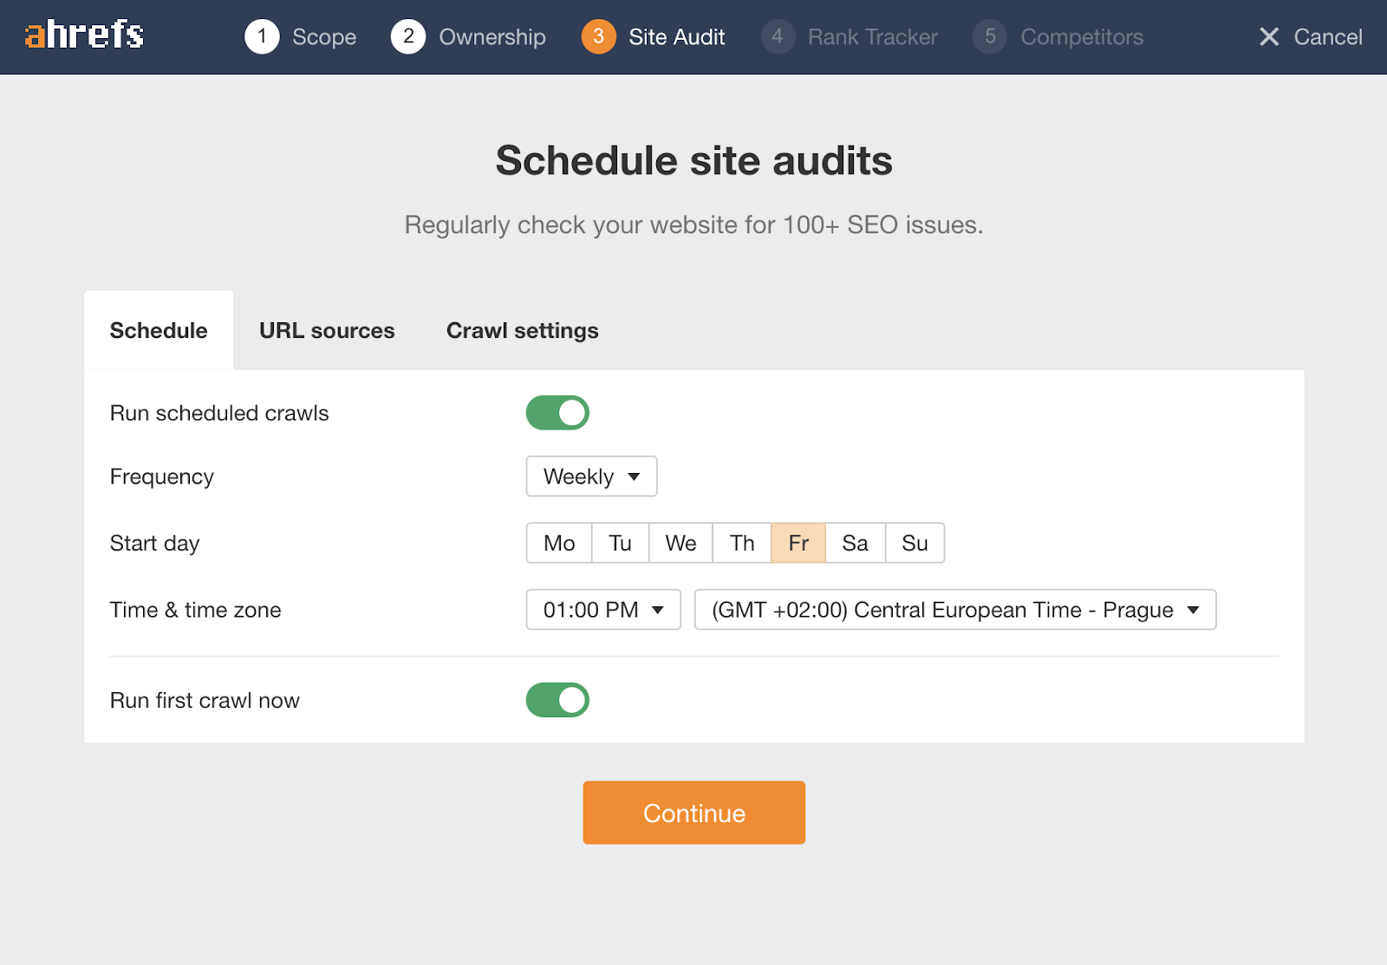Click the X icon beside Cancel
The image size is (1387, 965).
coord(1269,36)
